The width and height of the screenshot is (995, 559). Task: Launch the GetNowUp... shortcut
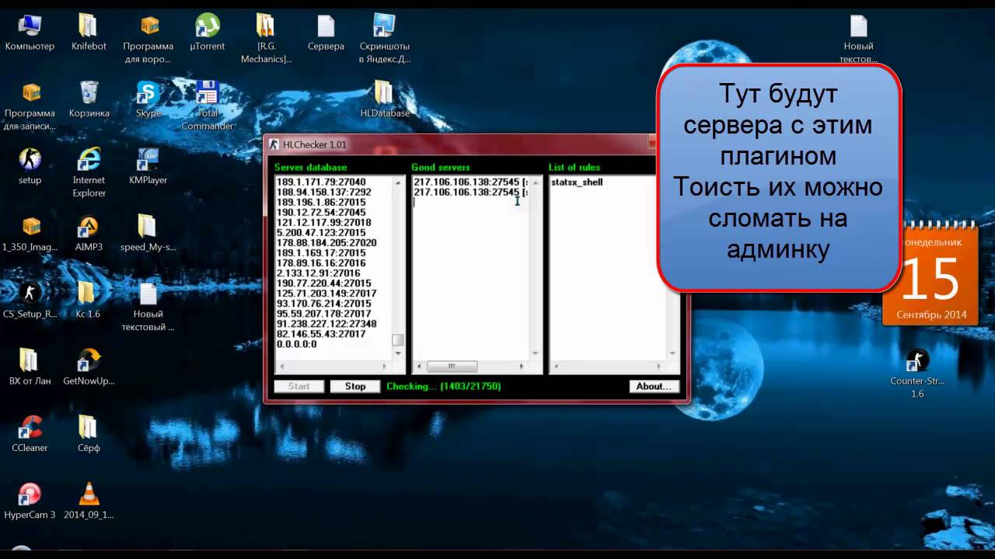(x=89, y=367)
